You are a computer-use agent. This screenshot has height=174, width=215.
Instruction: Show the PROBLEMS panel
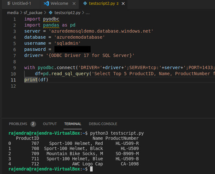coord(18,124)
